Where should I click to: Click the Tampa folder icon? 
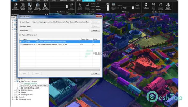[19, 93]
